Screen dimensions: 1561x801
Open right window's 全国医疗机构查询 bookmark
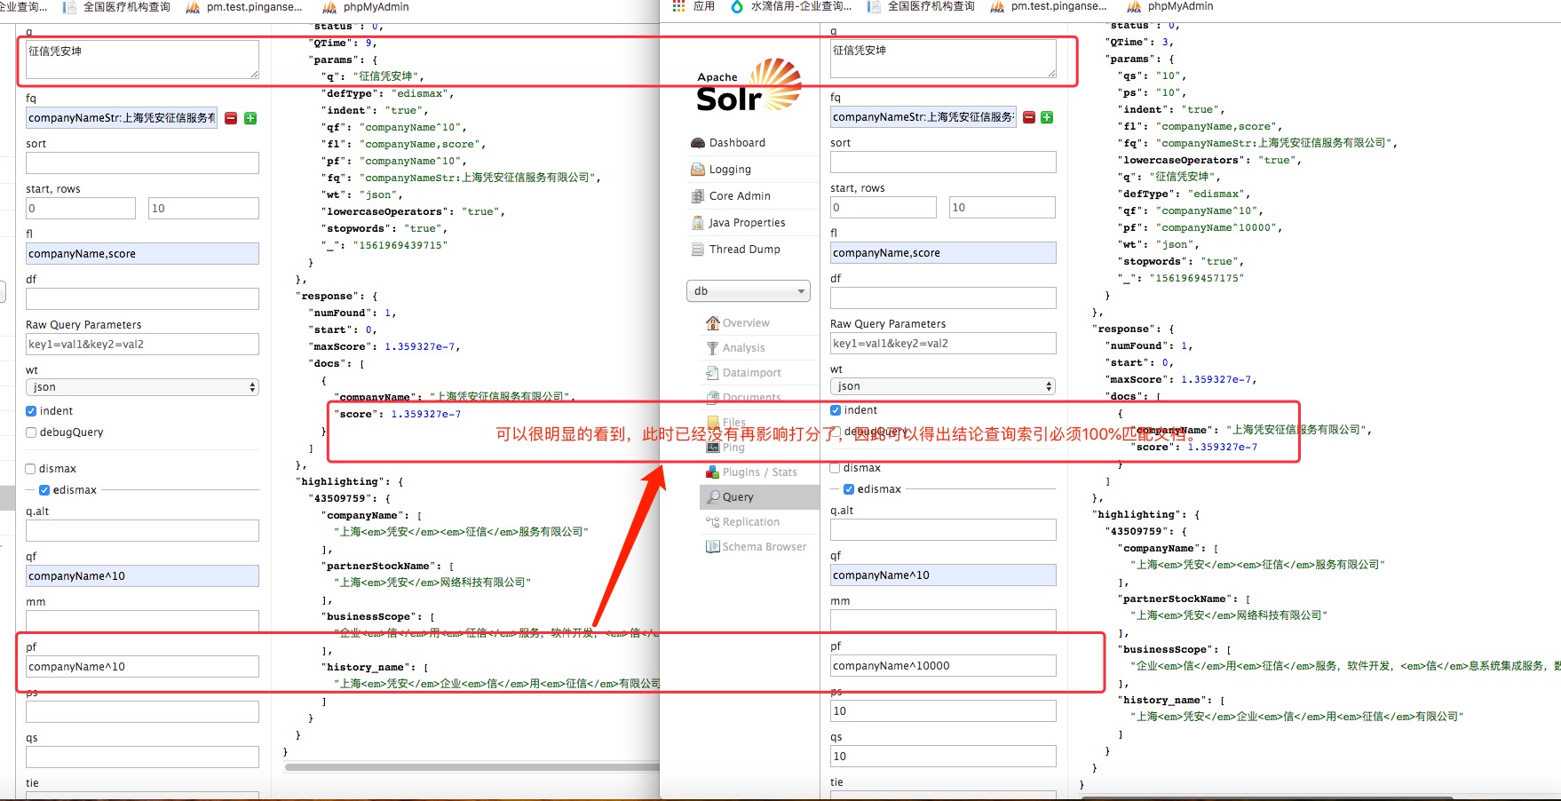pyautogui.click(x=922, y=6)
